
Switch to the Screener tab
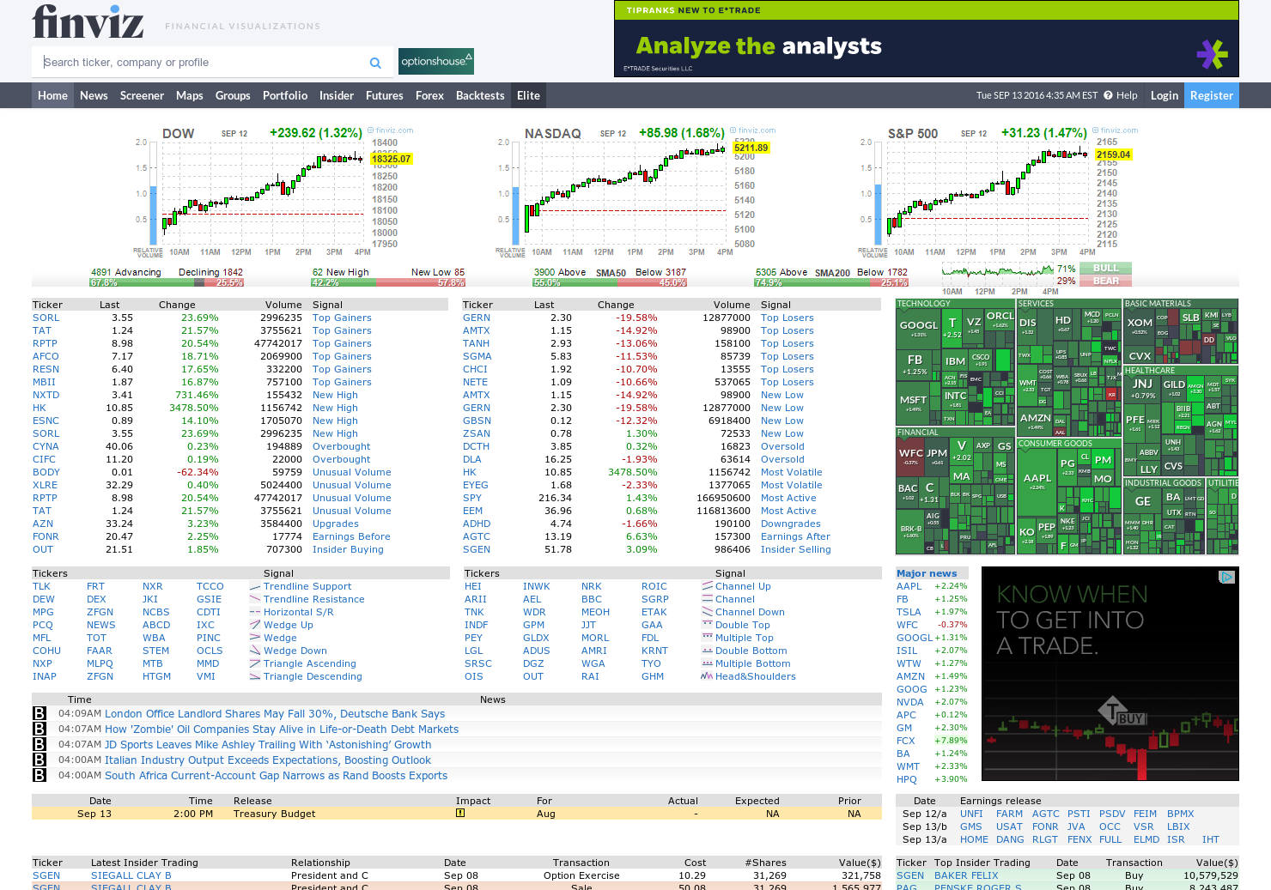tap(142, 95)
